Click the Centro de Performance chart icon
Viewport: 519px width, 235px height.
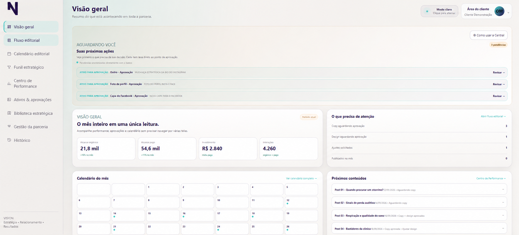click(x=9, y=83)
